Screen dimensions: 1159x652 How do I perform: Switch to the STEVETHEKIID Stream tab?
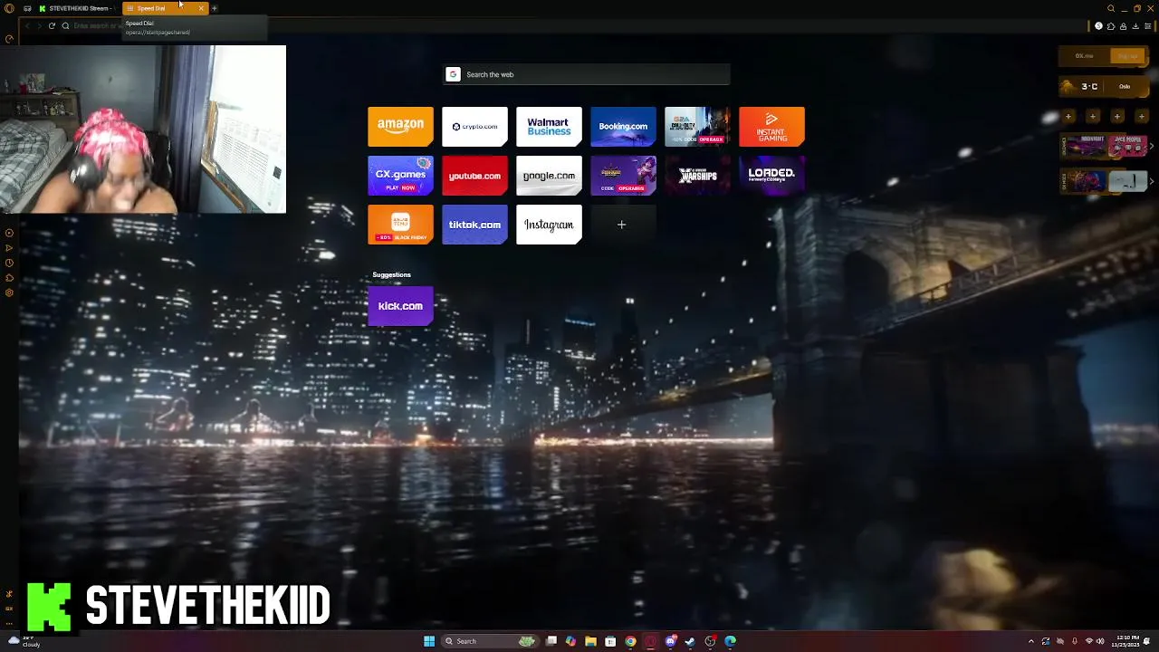tap(77, 8)
